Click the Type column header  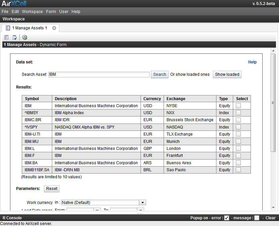point(224,99)
